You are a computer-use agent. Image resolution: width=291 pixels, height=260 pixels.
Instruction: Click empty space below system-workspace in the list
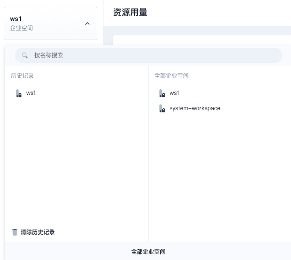click(219, 172)
